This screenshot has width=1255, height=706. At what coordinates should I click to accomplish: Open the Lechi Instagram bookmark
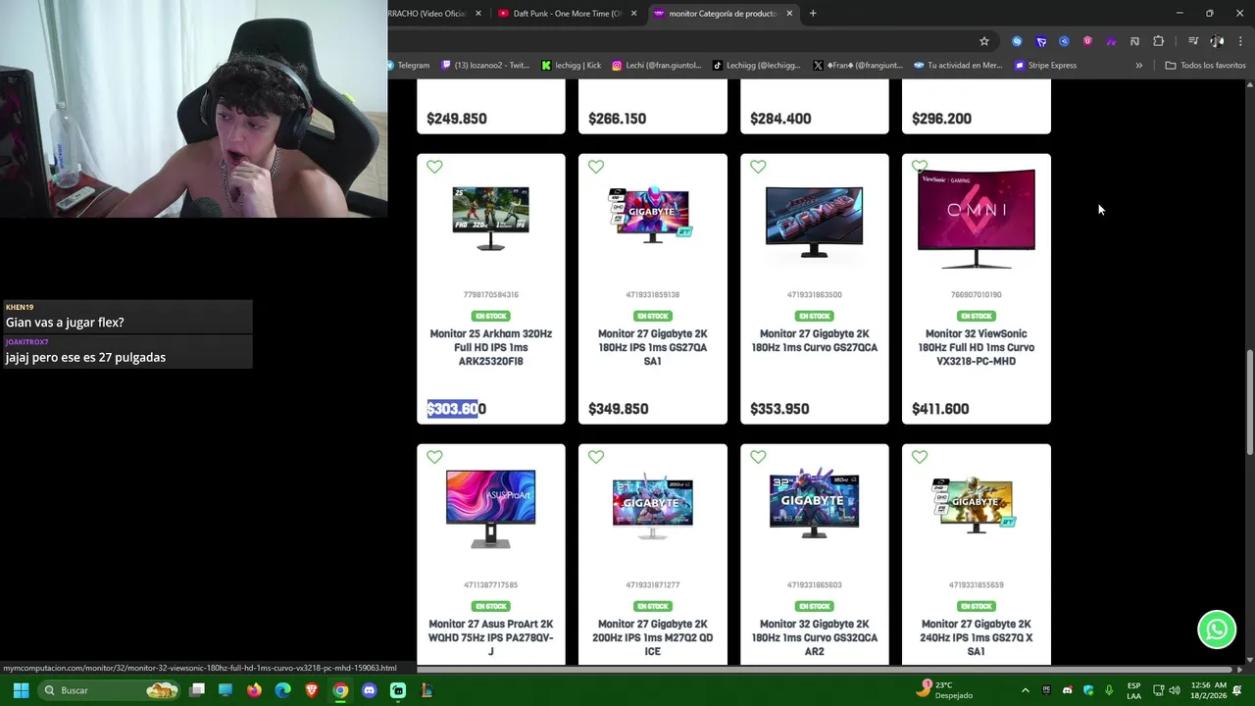click(657, 66)
